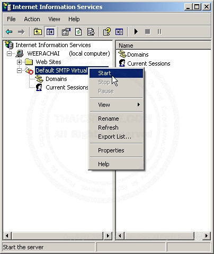Choose Rename from the context menu

[116, 119]
